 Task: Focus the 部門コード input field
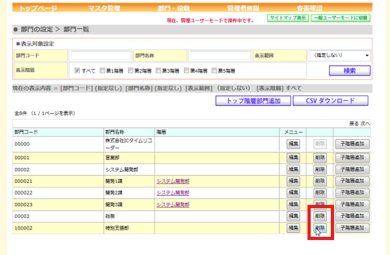101,55
